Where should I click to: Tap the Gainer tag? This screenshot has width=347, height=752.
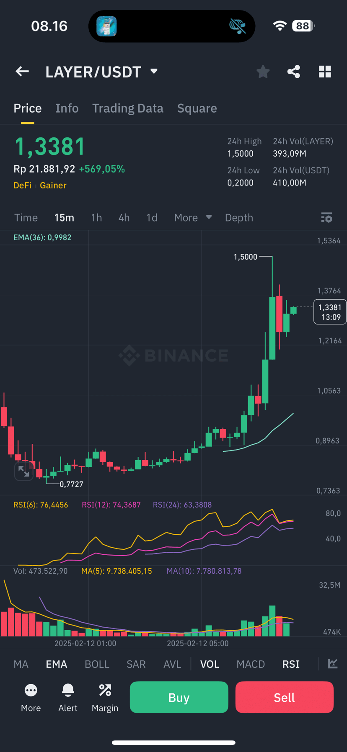[x=53, y=185]
